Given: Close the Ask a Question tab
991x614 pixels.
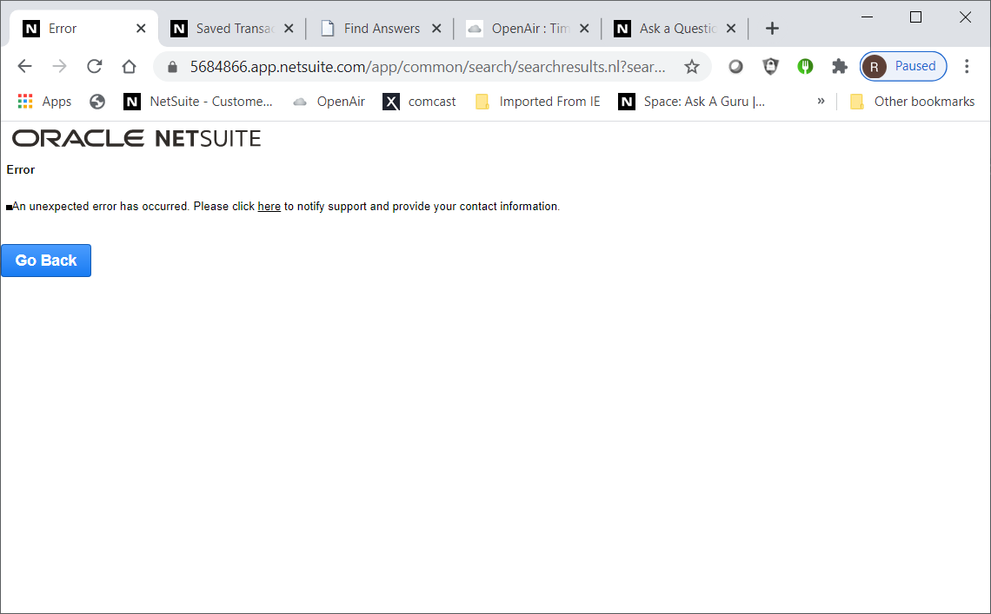Looking at the screenshot, I should pos(731,29).
